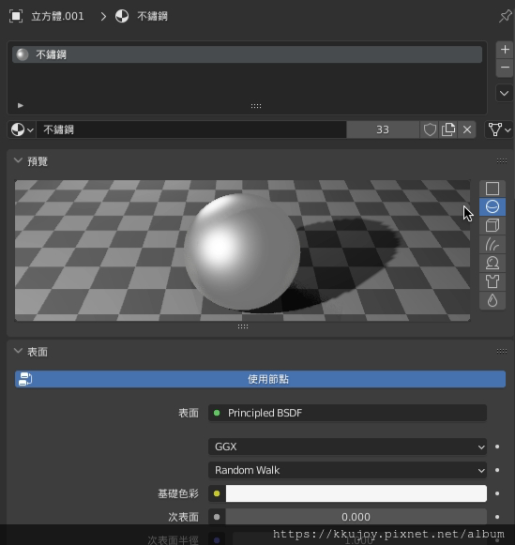Click the 表面 panel drag grip dots

(x=502, y=351)
